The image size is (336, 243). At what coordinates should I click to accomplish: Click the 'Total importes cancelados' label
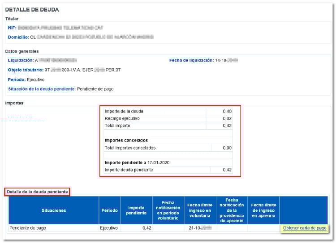pyautogui.click(x=130, y=148)
